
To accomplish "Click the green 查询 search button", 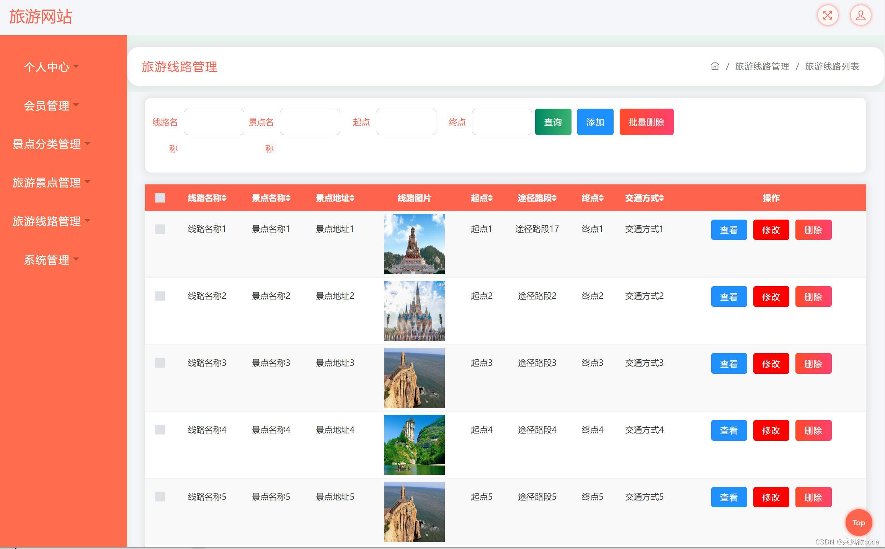I will point(553,122).
